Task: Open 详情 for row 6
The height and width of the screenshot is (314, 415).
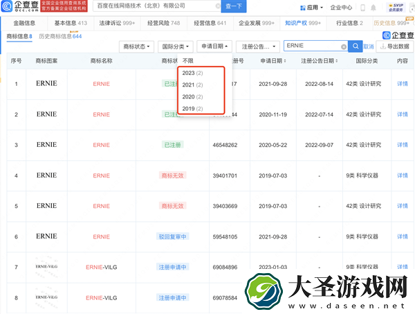Action: 403,236
